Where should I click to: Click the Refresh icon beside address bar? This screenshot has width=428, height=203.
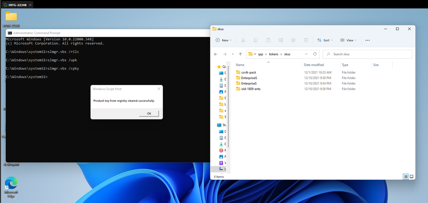pos(315,54)
